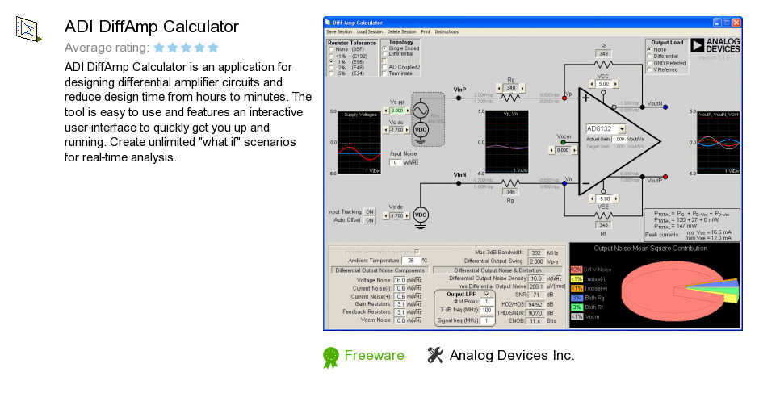Click the Supply Voltages graph

tap(359, 142)
